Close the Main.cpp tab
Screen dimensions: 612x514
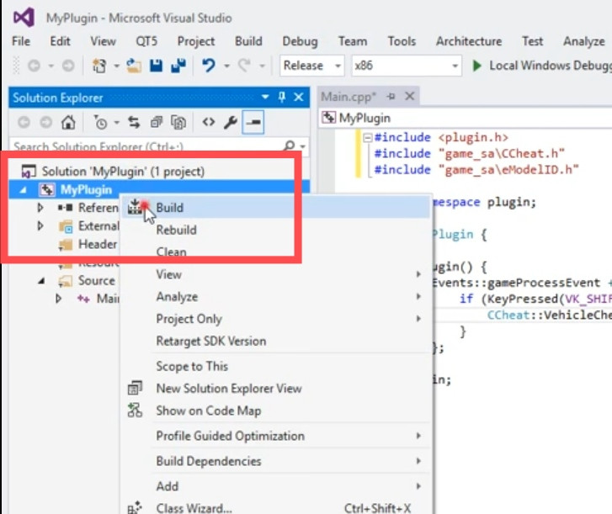pyautogui.click(x=409, y=96)
